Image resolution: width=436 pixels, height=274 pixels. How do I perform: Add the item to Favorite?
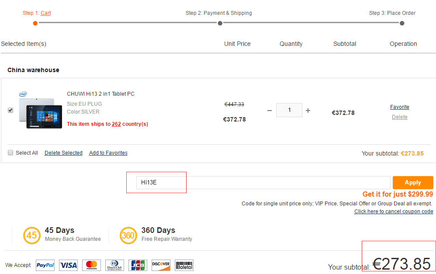point(400,107)
